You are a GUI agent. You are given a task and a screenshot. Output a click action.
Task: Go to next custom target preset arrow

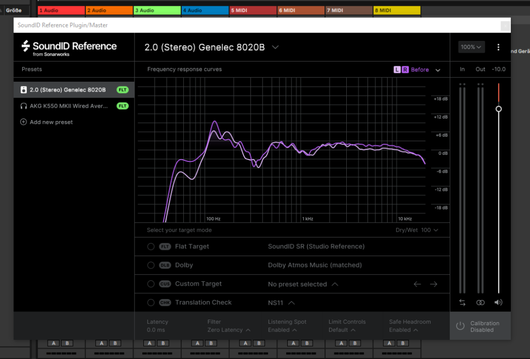433,284
